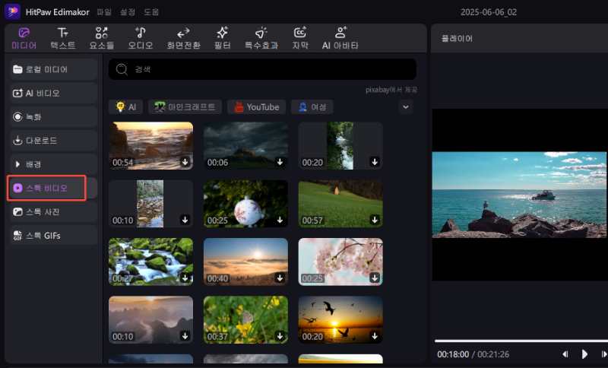Select the 마인크래프트 category tag
This screenshot has height=368, width=608.
point(185,107)
